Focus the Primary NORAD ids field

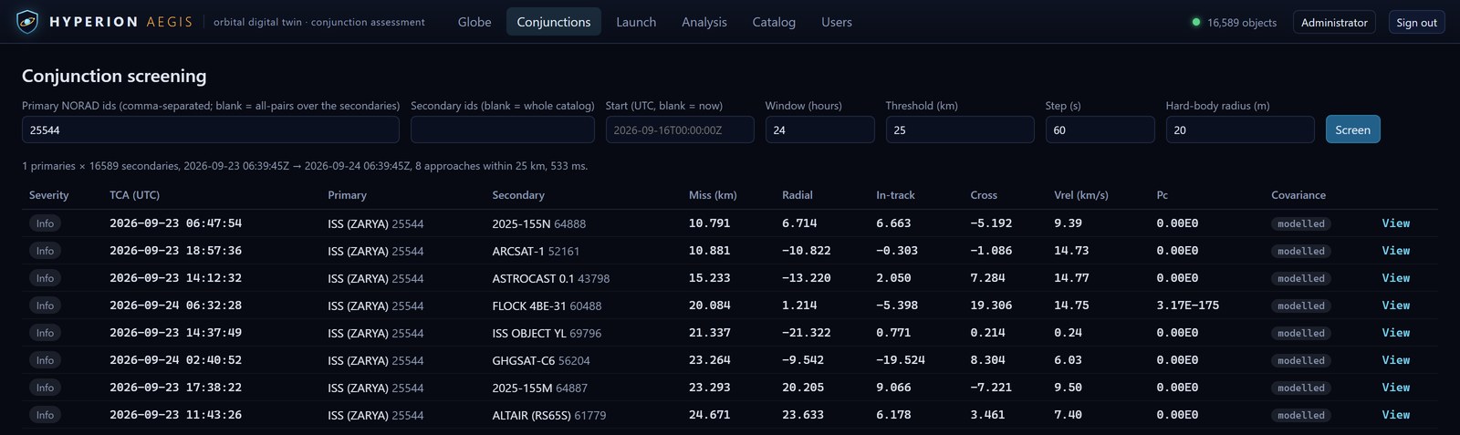point(211,129)
